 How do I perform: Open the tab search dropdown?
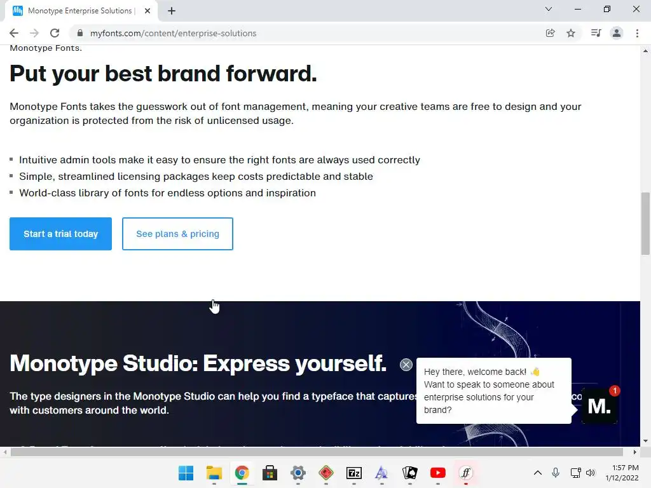(x=549, y=9)
